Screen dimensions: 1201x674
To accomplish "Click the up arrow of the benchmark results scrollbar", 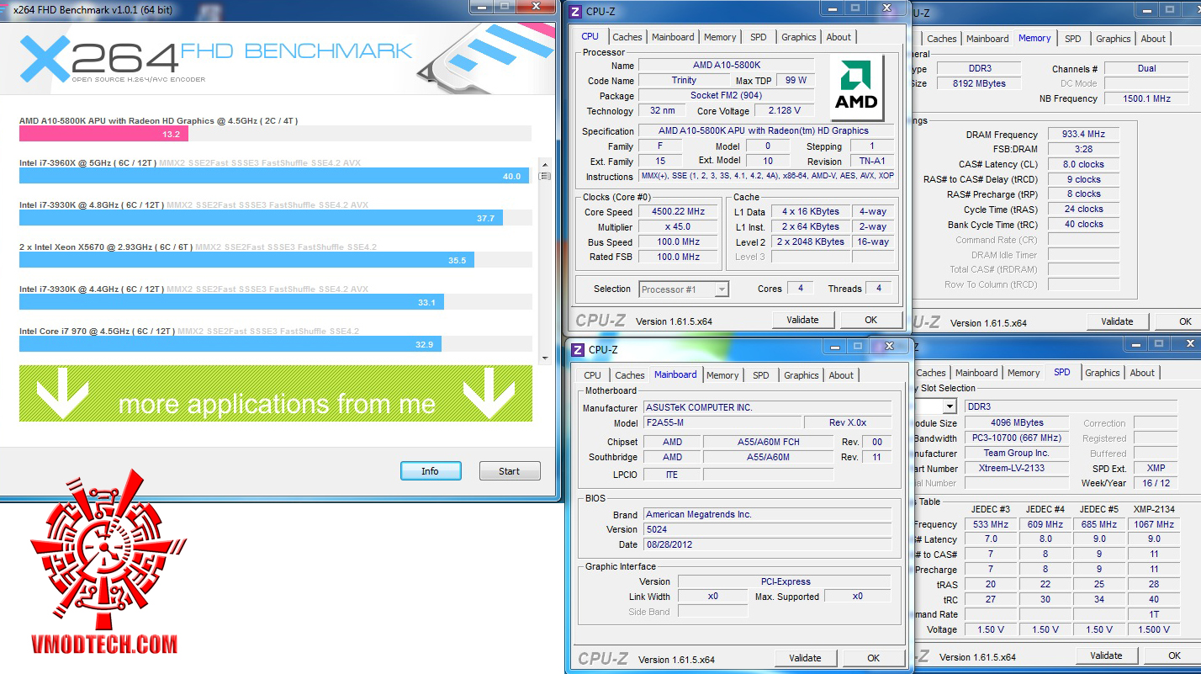I will click(545, 164).
